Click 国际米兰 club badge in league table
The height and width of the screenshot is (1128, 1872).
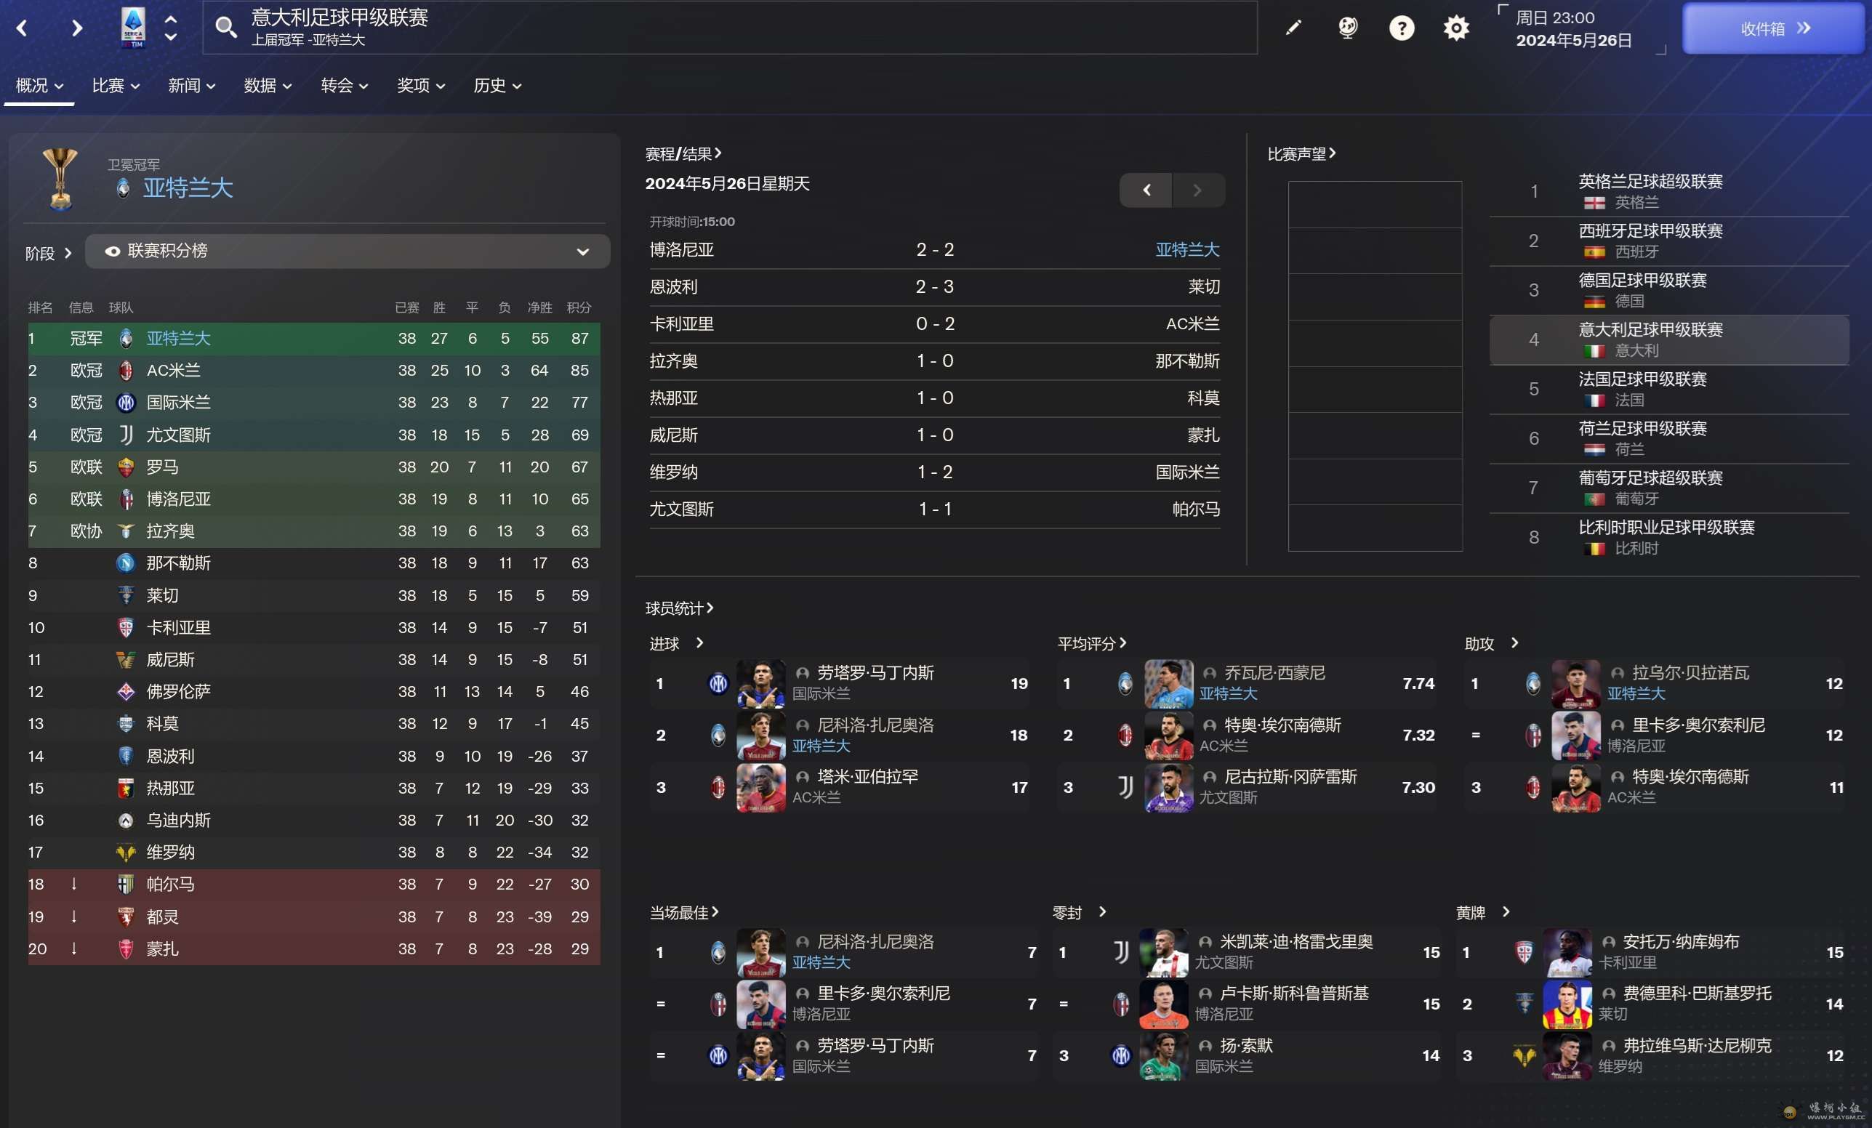(126, 402)
